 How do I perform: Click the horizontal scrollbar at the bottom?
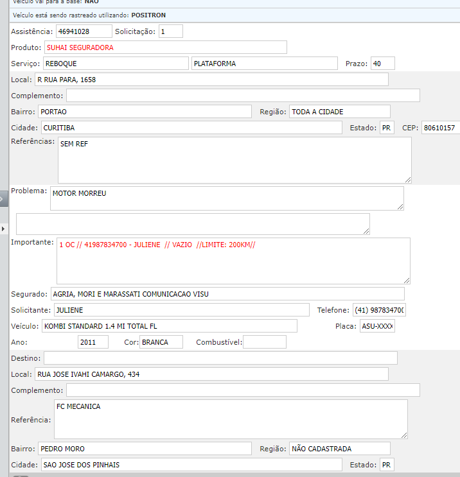[21, 476]
